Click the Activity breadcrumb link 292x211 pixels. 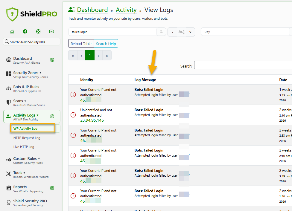[126, 10]
